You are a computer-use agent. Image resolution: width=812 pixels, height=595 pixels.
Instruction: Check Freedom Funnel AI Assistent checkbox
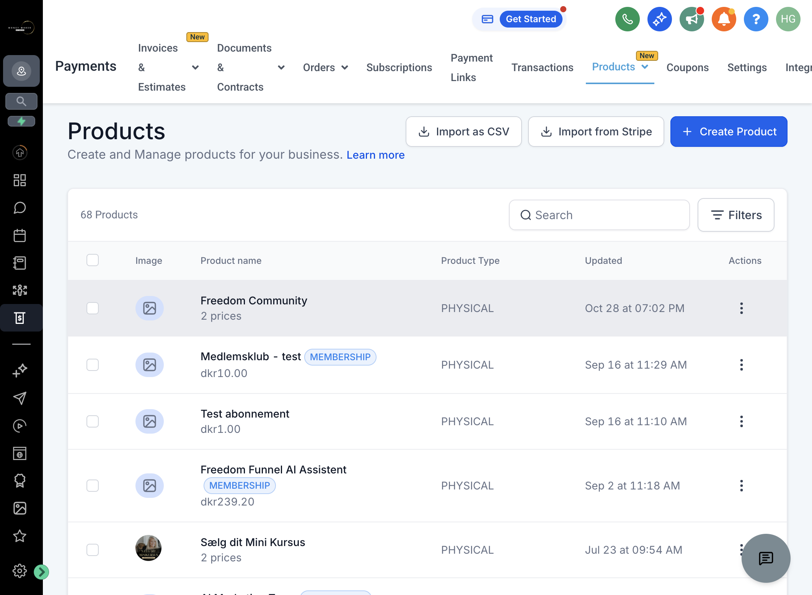[93, 486]
